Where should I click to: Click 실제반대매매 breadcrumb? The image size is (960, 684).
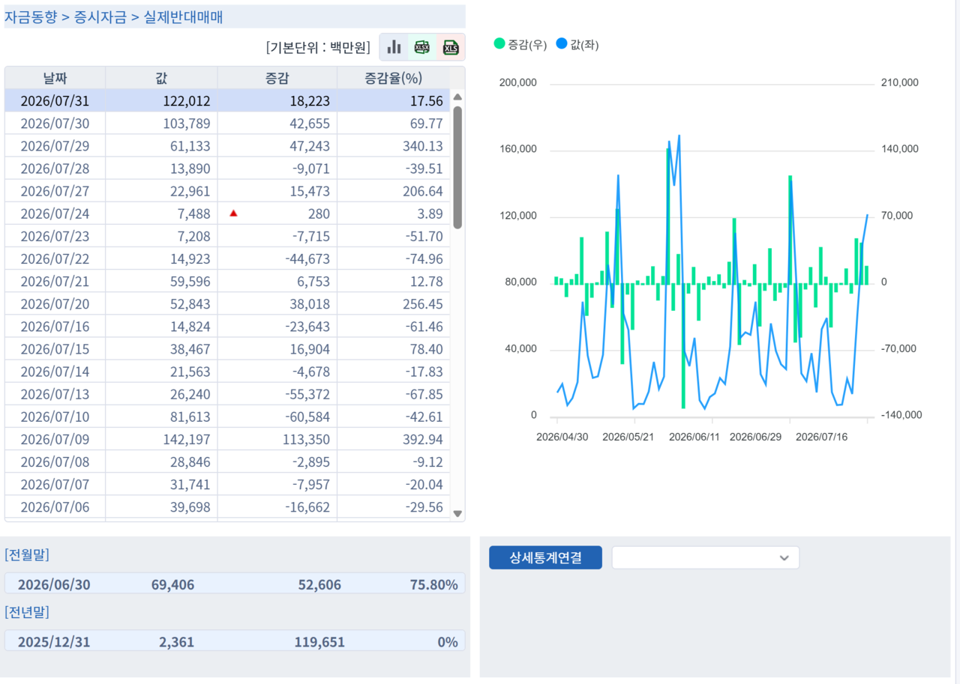click(183, 16)
